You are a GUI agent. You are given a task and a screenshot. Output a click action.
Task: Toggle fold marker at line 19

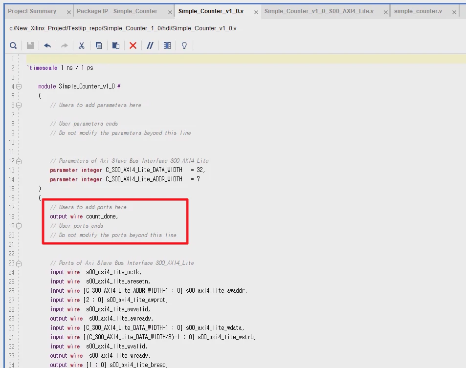(x=19, y=226)
